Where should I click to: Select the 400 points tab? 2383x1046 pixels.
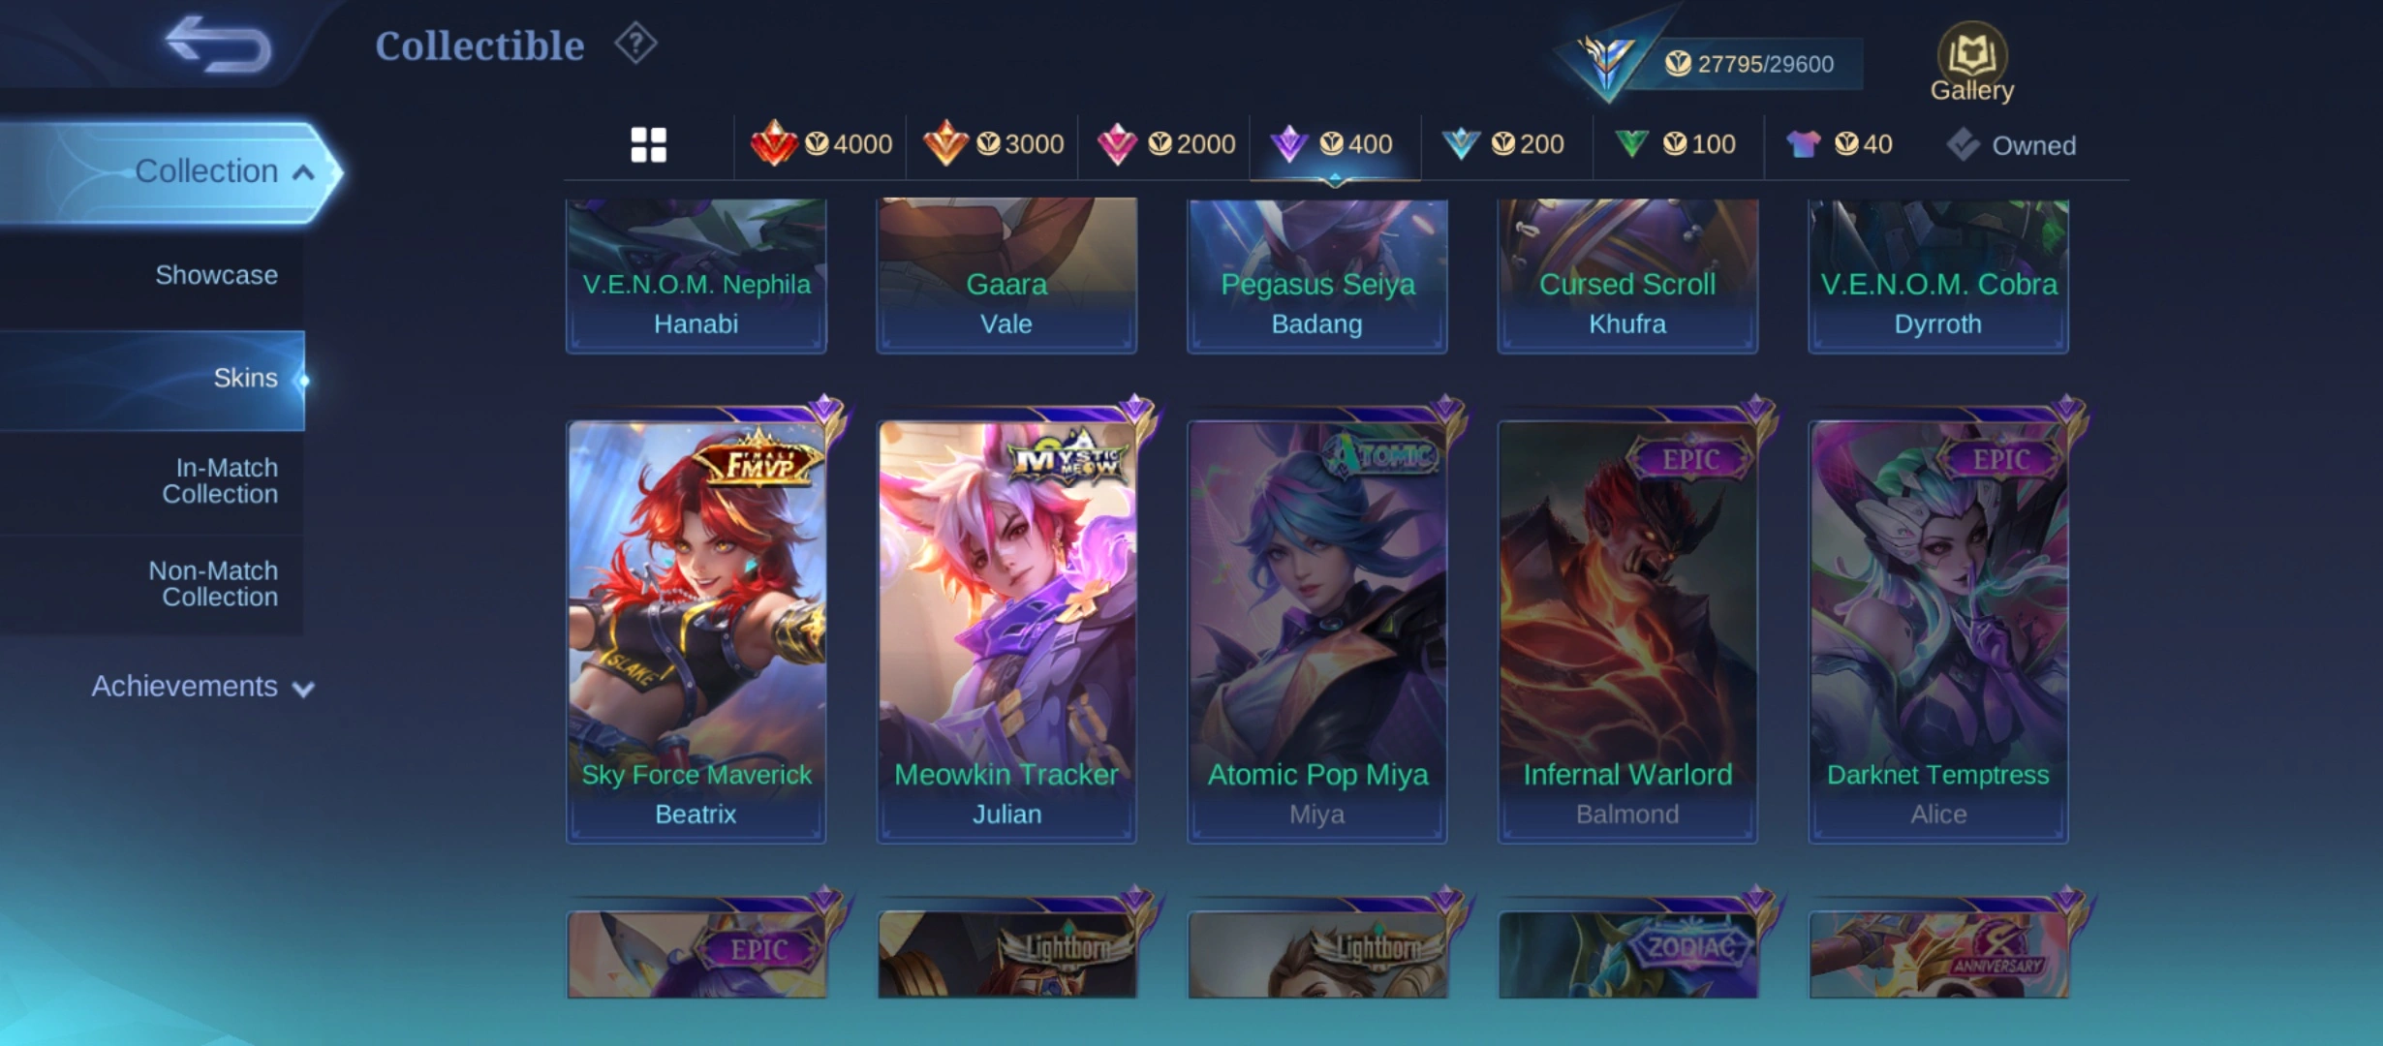tap(1335, 144)
